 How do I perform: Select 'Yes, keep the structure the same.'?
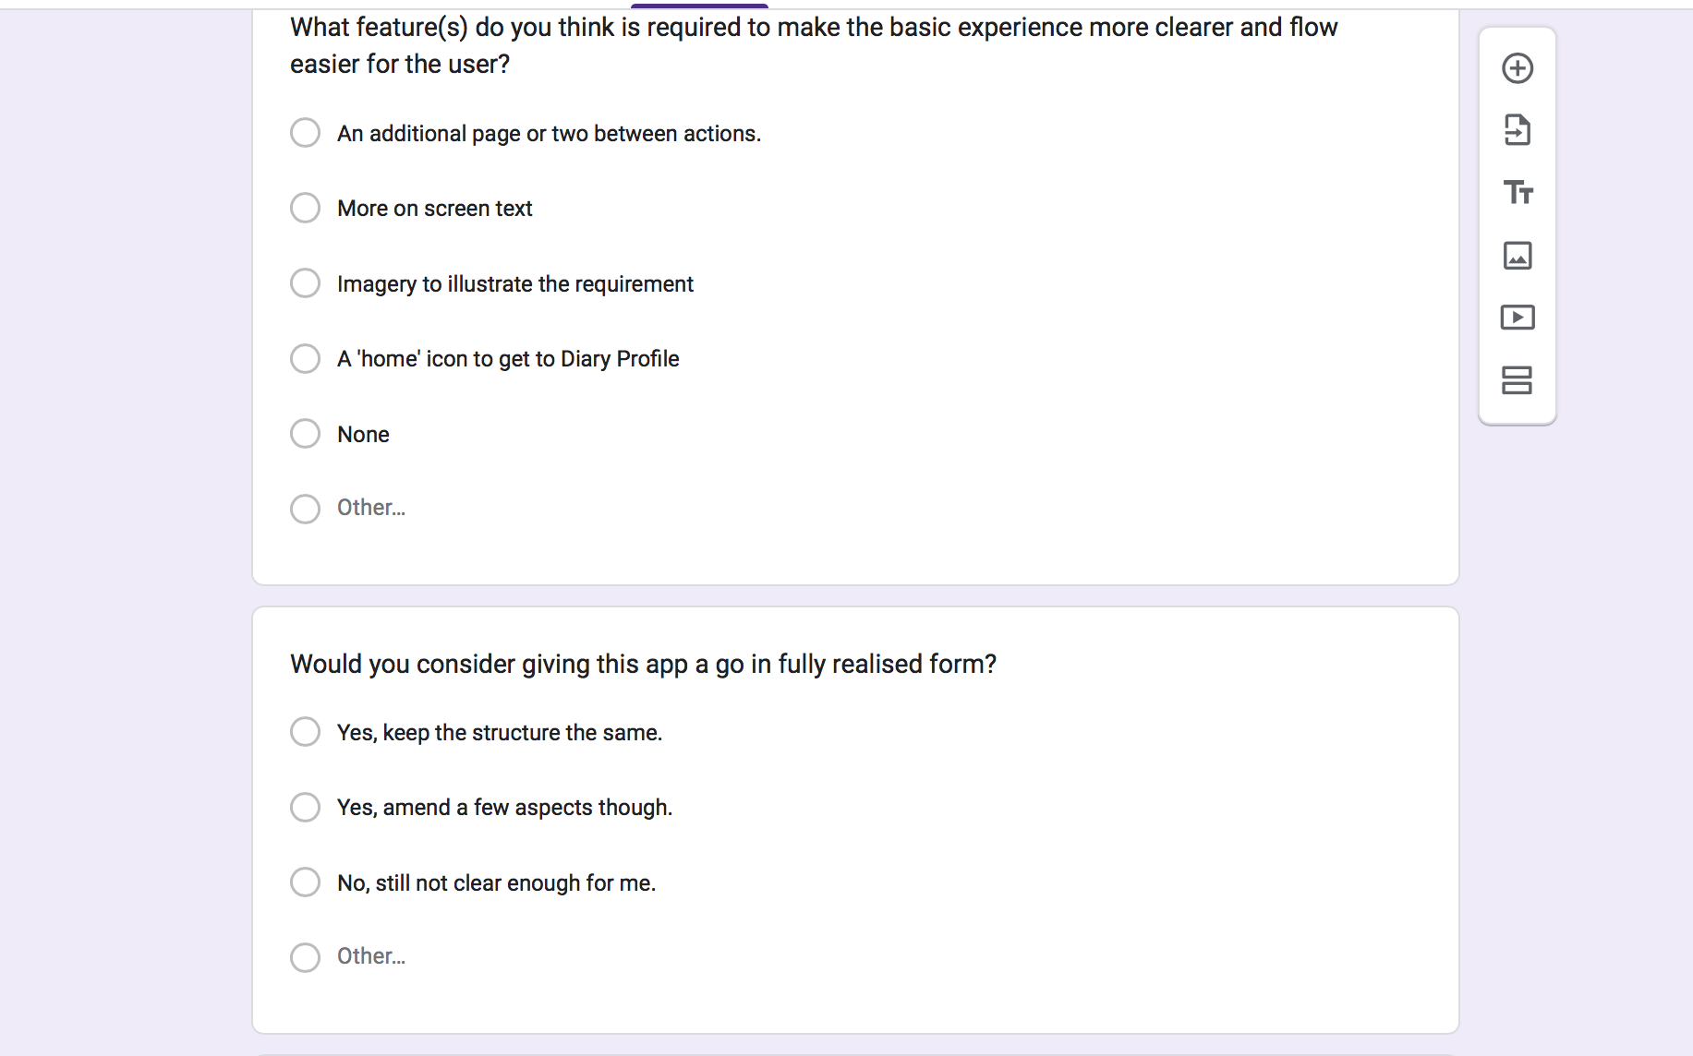(x=305, y=732)
